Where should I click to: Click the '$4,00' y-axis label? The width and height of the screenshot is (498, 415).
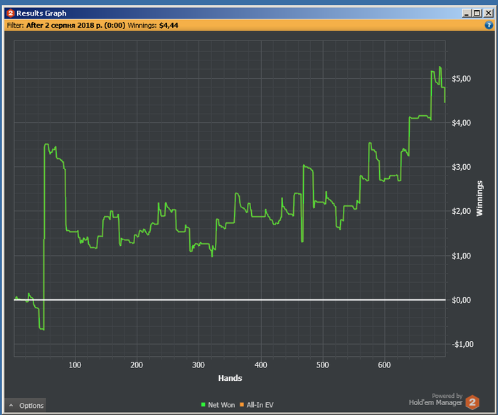pos(461,123)
